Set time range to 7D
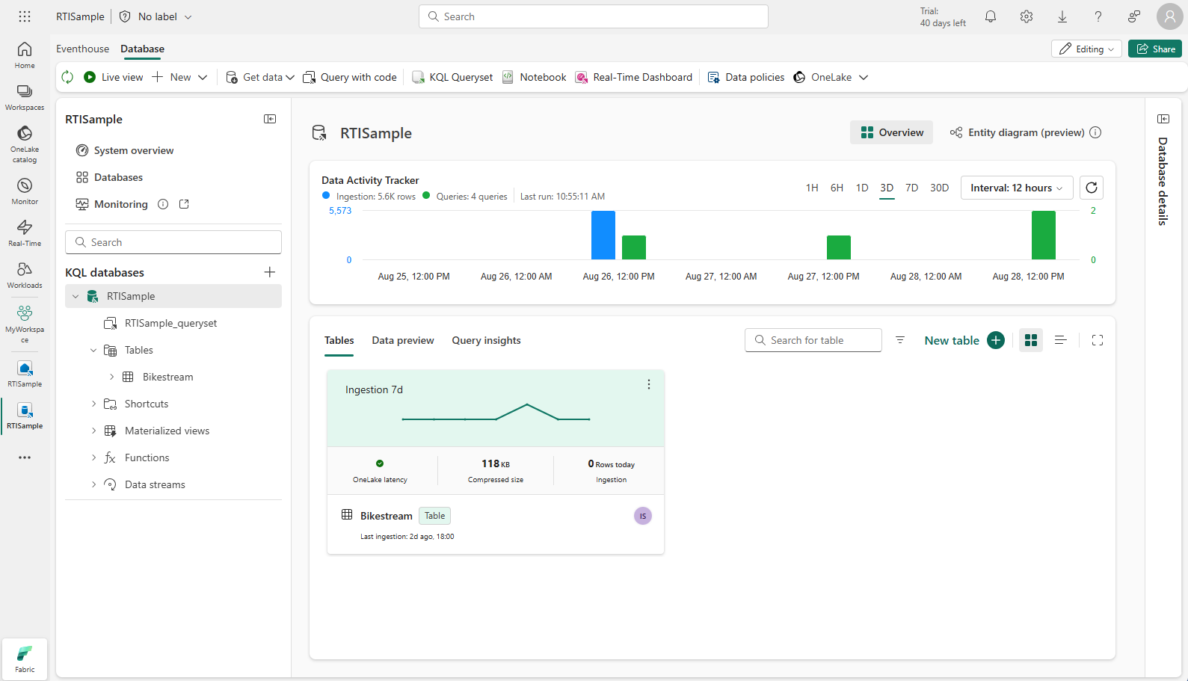 point(911,188)
